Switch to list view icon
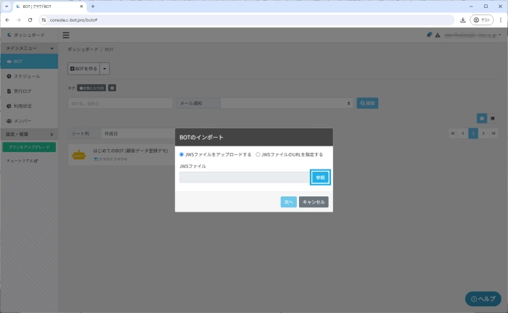This screenshot has width=508, height=313. tap(492, 117)
